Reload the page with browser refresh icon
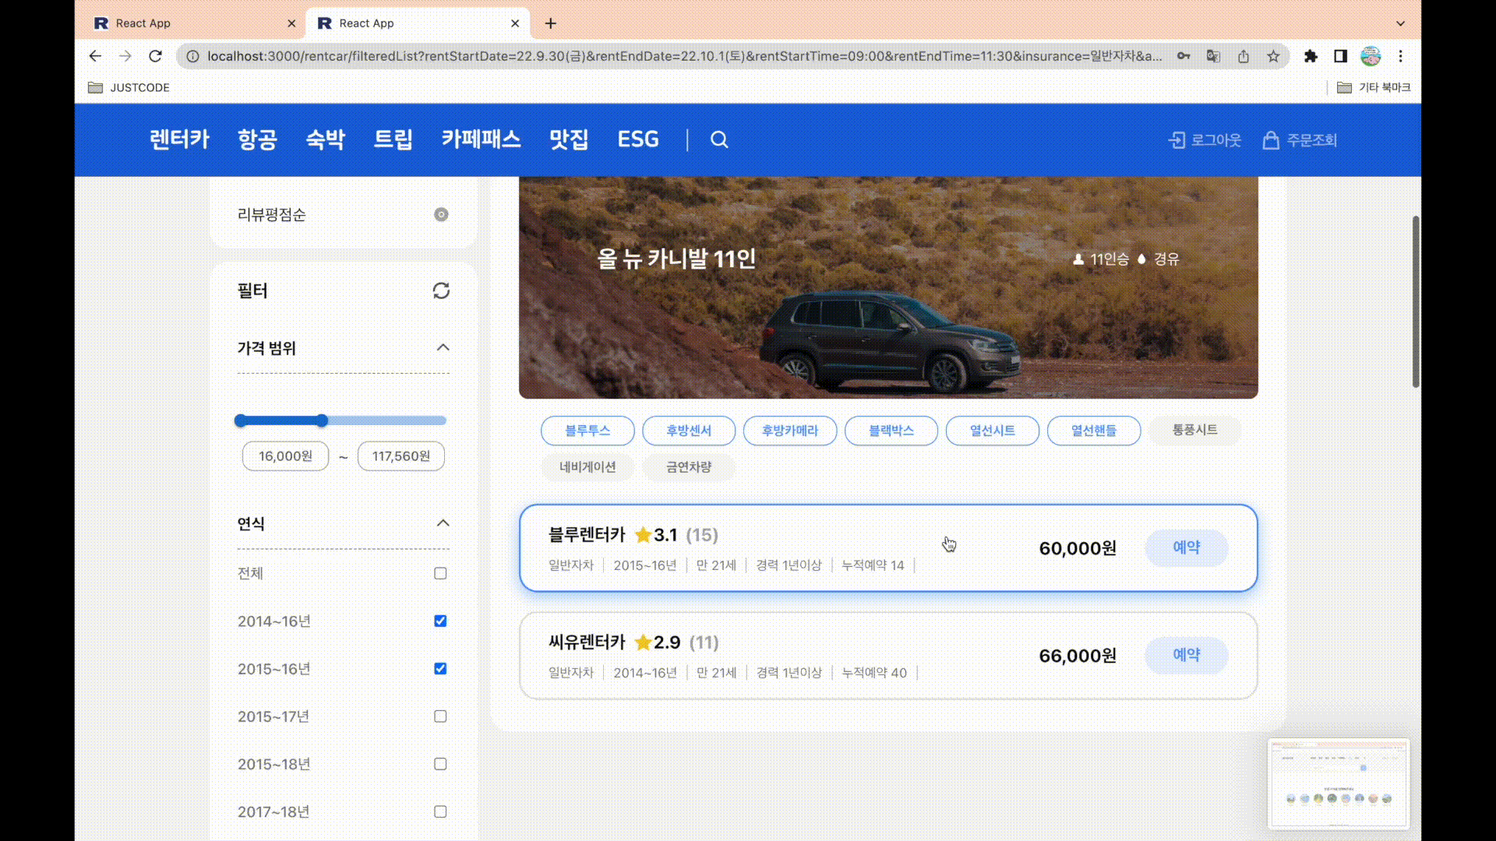Image resolution: width=1496 pixels, height=841 pixels. [x=155, y=56]
